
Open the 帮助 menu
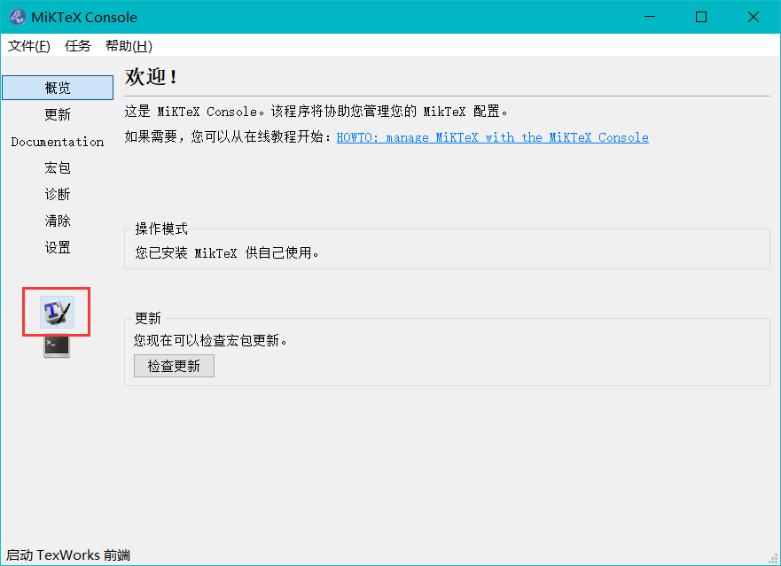click(129, 46)
